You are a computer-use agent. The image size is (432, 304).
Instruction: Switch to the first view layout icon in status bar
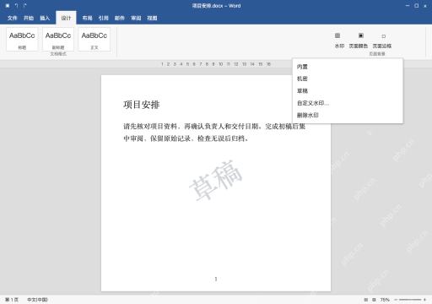tap(366, 300)
